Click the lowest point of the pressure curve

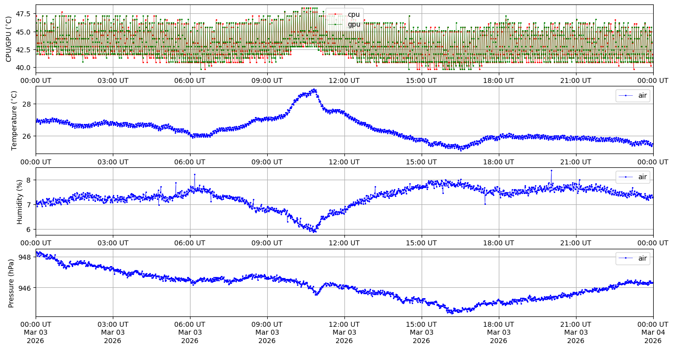click(x=451, y=312)
